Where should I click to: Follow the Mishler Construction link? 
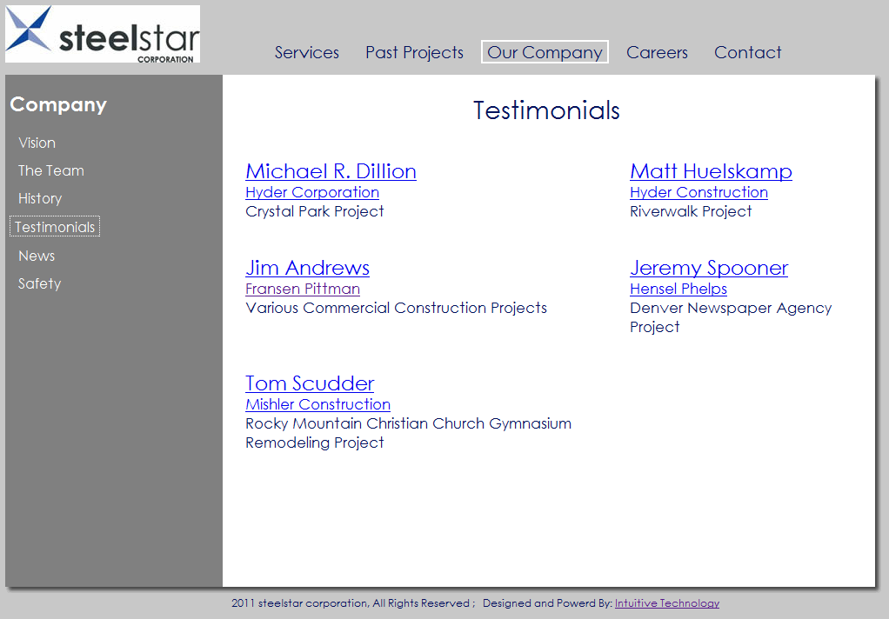point(318,404)
